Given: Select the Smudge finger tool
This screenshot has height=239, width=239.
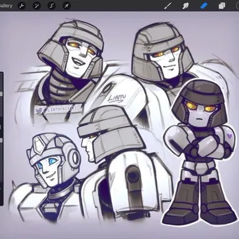Looking at the screenshot, I should (185, 6).
